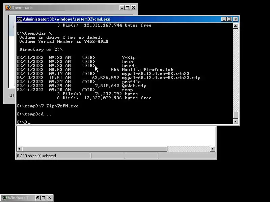
Task: Minimize the Downloads window
Action: (122, 7)
